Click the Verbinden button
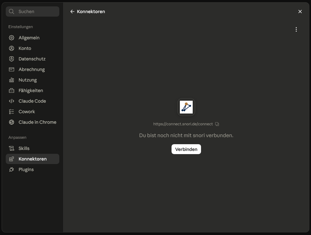Image resolution: width=311 pixels, height=235 pixels. 186,149
